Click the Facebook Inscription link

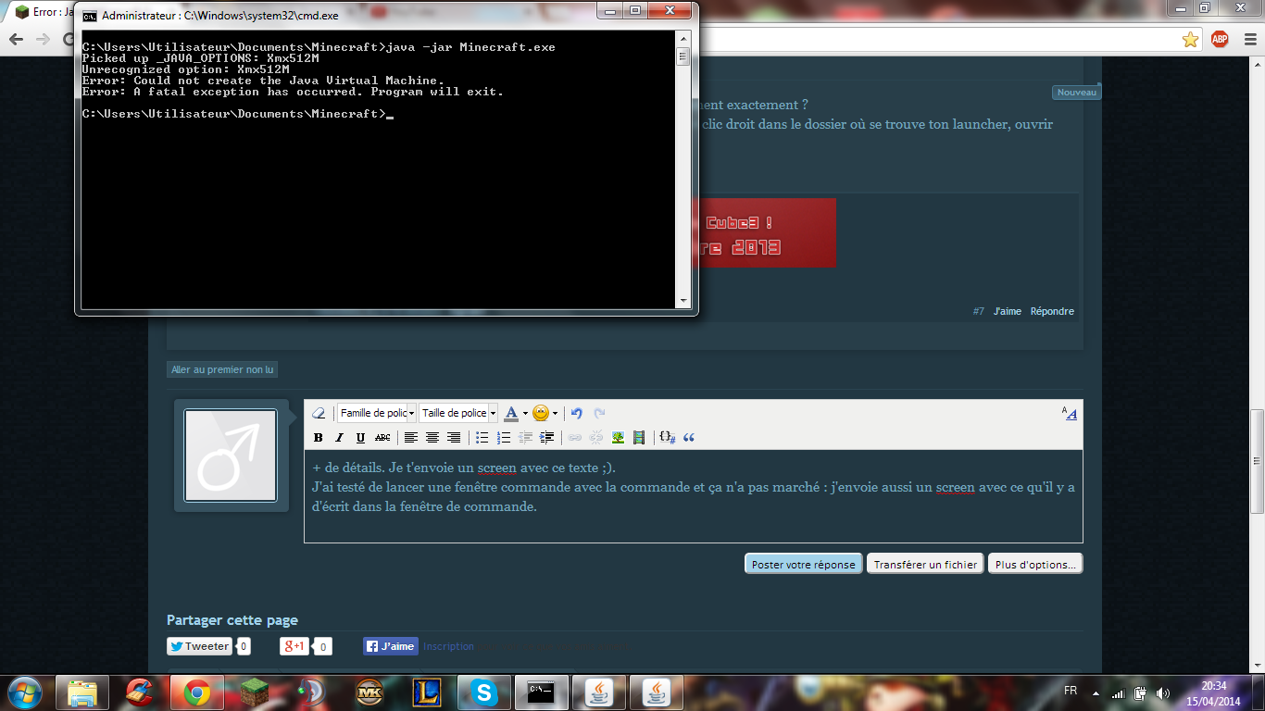point(448,646)
